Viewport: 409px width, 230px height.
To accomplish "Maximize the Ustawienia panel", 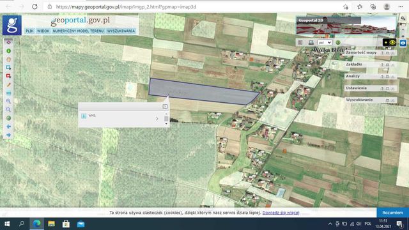I will (x=387, y=88).
